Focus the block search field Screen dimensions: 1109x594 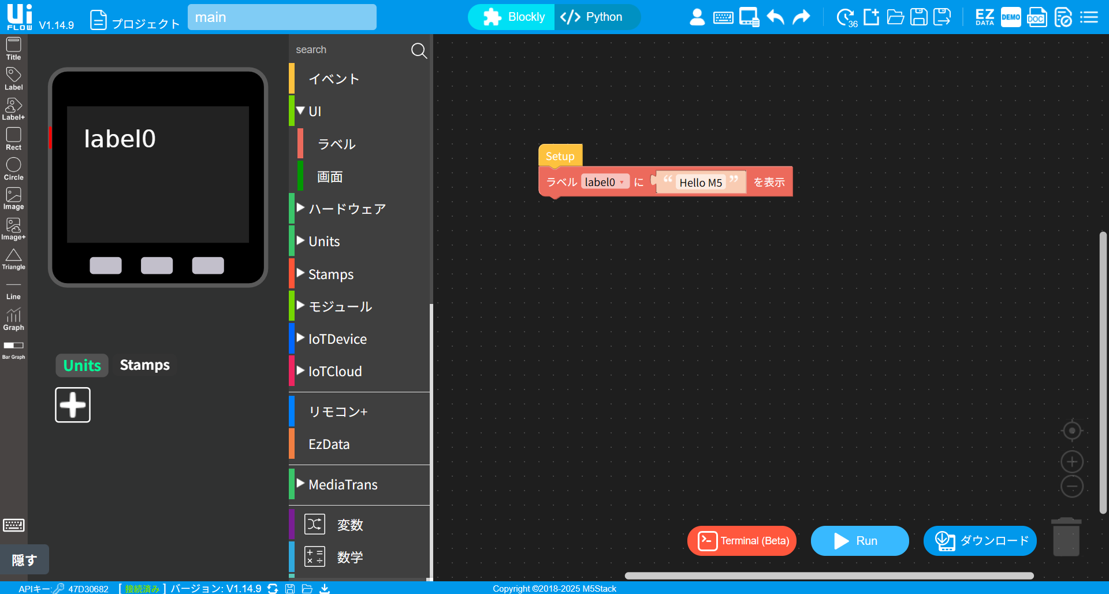tap(350, 50)
